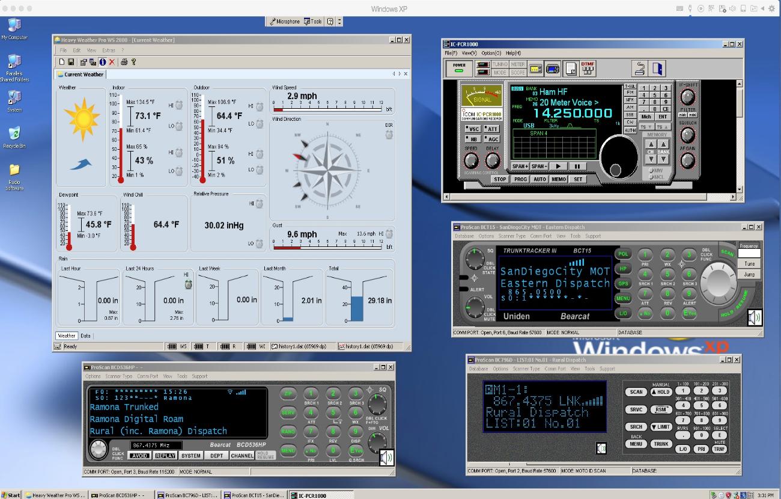Viewport: 781px width, 499px height.
Task: Toggle the Relative Pressure HI alarm clock
Action: 260,203
